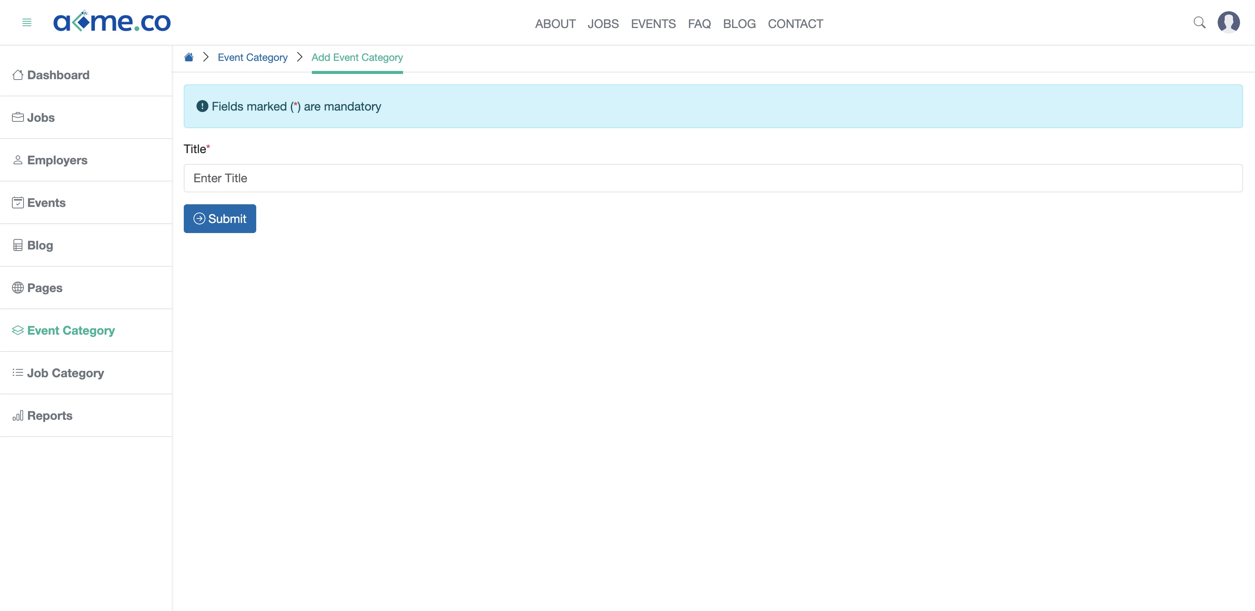Go to EVENTS in top navigation
Image resolution: width=1255 pixels, height=611 pixels.
[653, 24]
